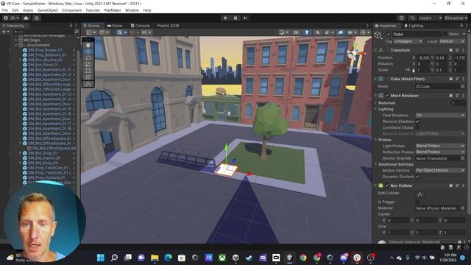The height and width of the screenshot is (265, 471).
Task: Switch to the Plastic SCM tab
Action: (x=168, y=26)
